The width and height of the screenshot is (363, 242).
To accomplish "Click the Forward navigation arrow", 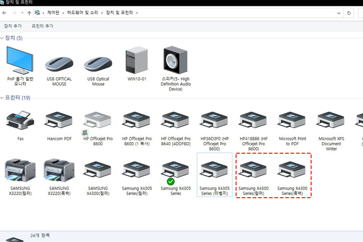I will click(14, 13).
